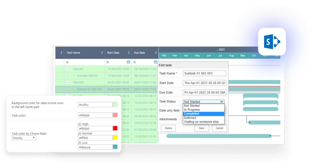Save the edited task
This screenshot has width=314, height=167.
pos(201,128)
